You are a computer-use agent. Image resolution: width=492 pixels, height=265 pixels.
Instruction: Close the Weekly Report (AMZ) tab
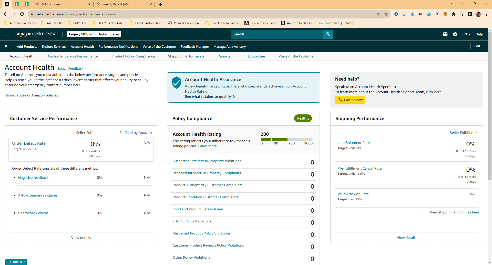(x=151, y=4)
